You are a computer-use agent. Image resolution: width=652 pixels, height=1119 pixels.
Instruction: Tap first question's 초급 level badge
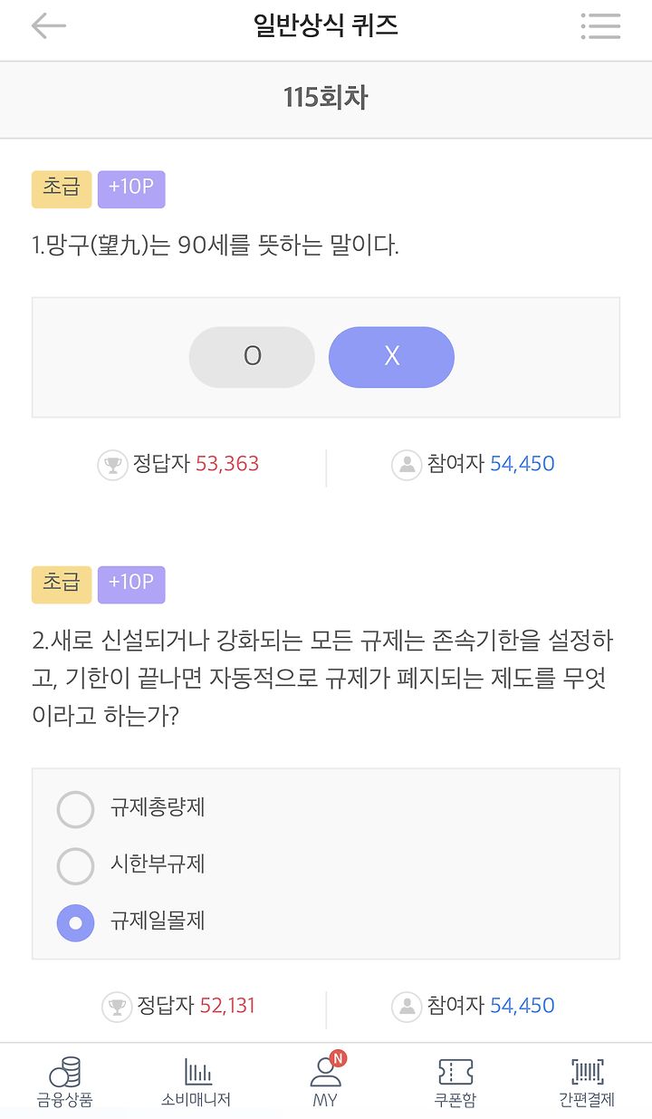pos(62,188)
